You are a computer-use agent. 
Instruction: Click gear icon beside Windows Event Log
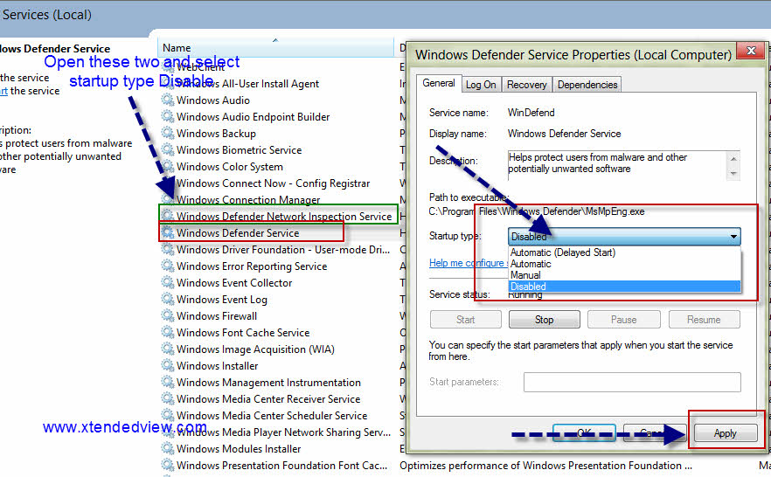click(x=168, y=299)
